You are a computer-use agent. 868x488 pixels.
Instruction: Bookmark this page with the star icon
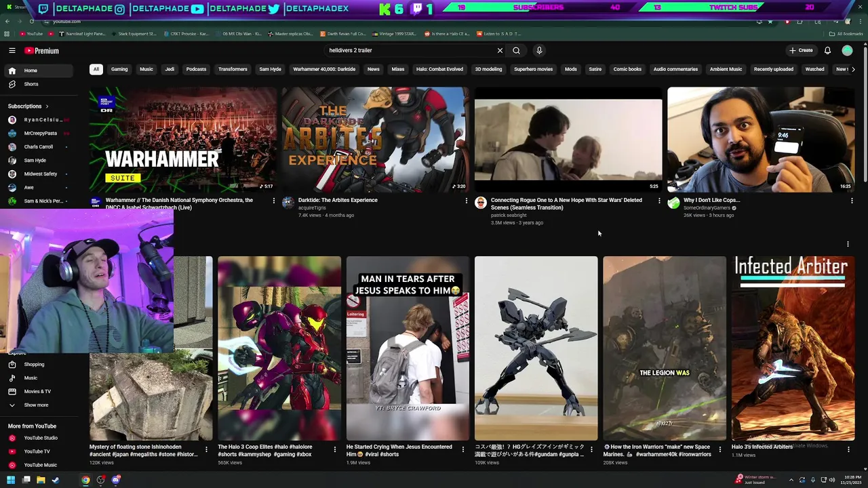click(770, 22)
